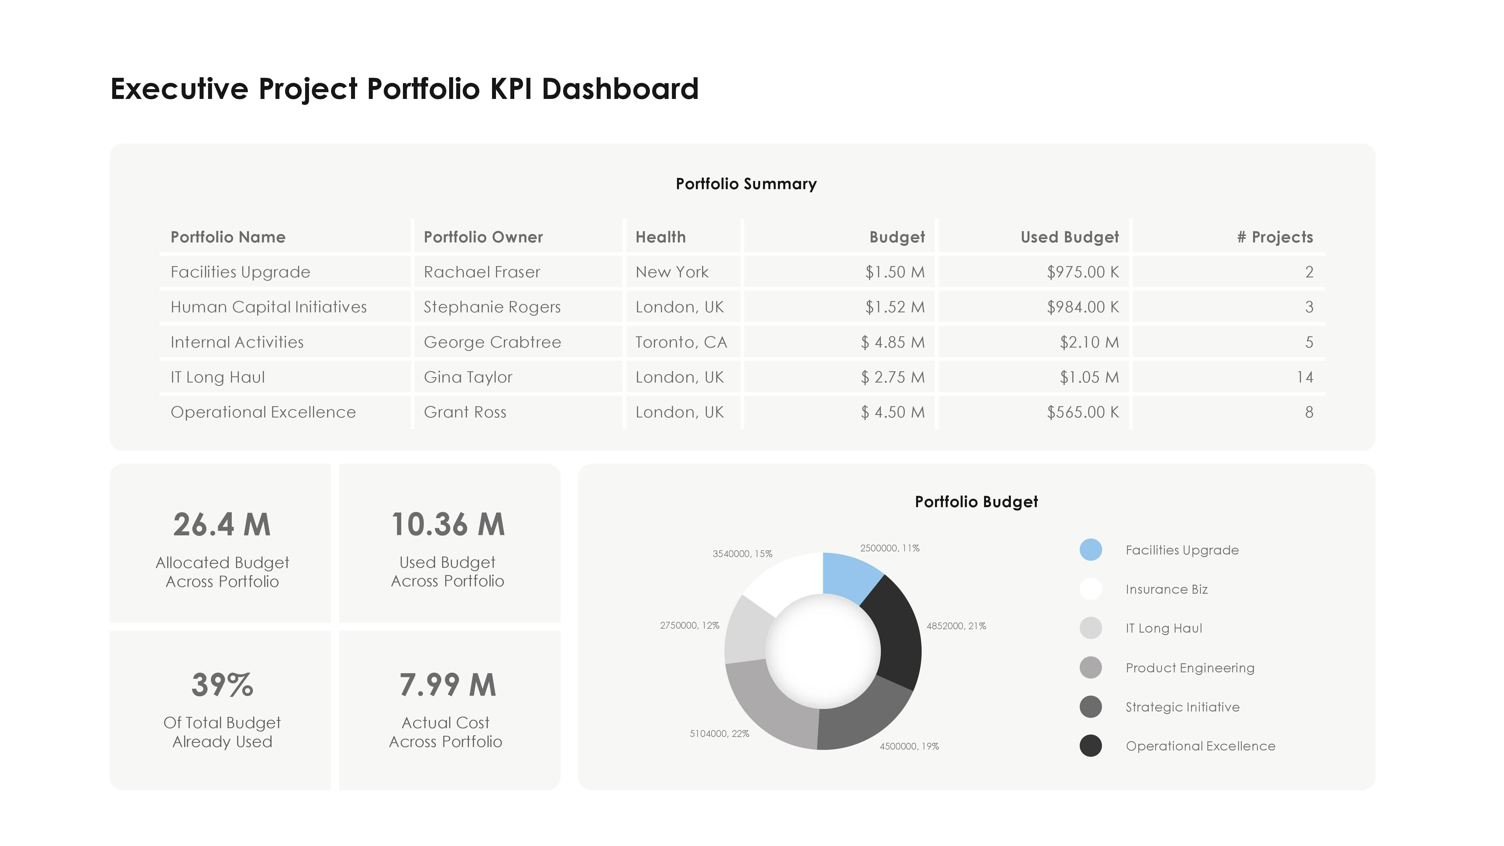Image resolution: width=1504 pixels, height=846 pixels.
Task: Click the Actual Cost Across Portfolio caption
Action: point(446,732)
